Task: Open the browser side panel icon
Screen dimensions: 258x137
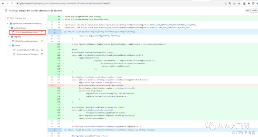Action: point(253,3)
